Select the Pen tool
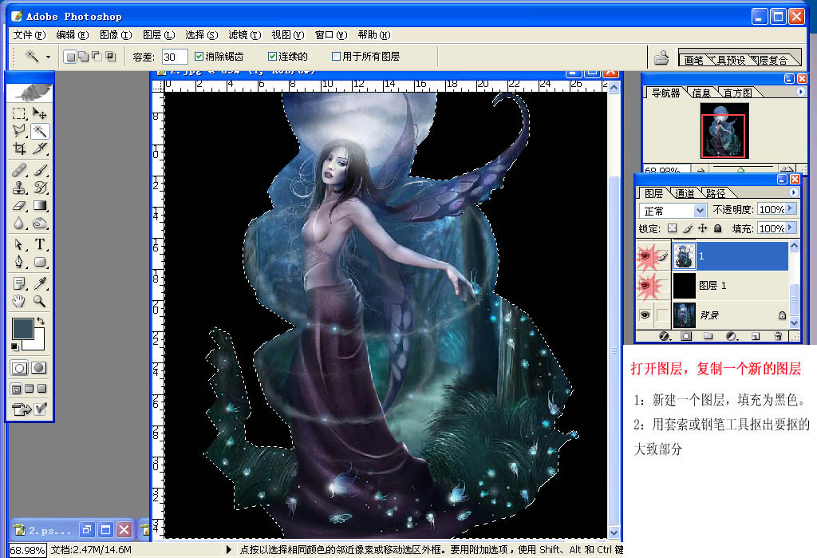 tap(19, 262)
